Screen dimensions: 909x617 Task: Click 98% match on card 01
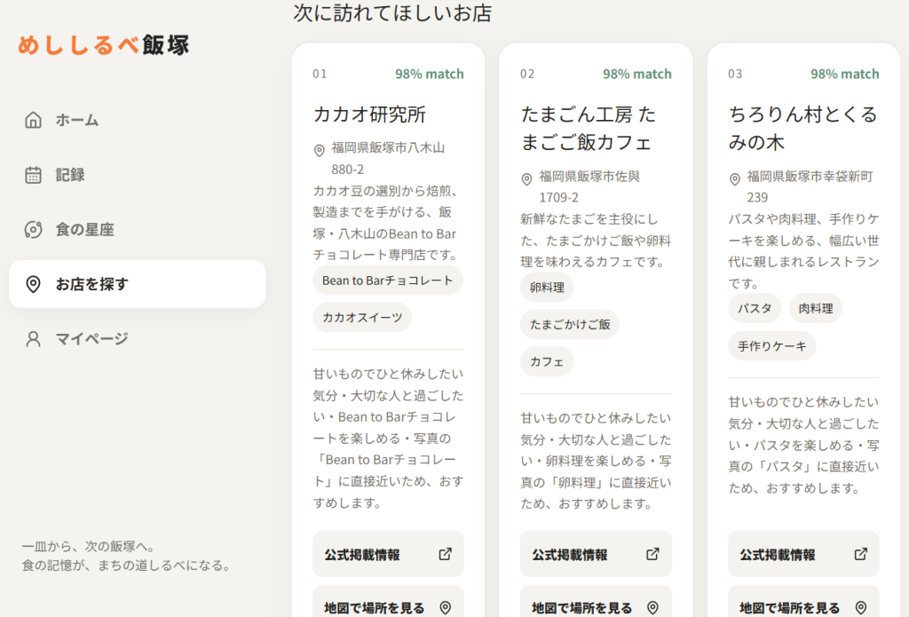(x=430, y=74)
